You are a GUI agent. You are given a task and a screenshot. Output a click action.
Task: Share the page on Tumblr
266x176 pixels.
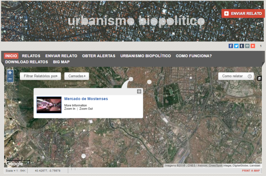tap(242, 46)
